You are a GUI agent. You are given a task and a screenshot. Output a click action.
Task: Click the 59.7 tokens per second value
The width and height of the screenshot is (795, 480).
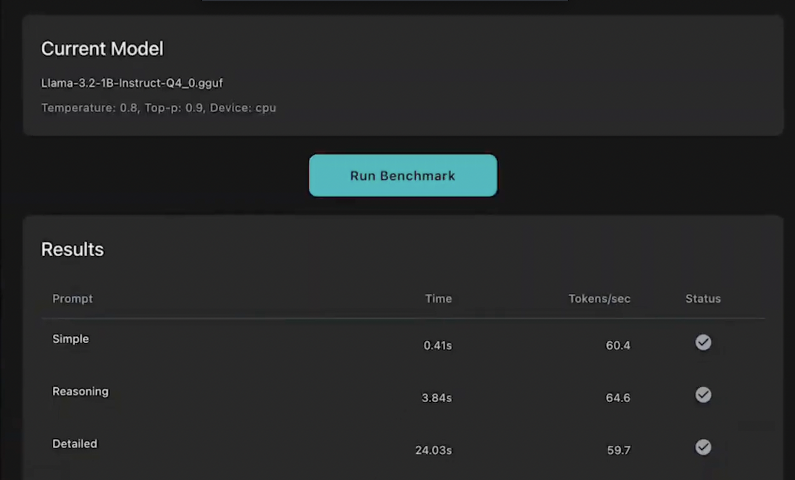[618, 450]
